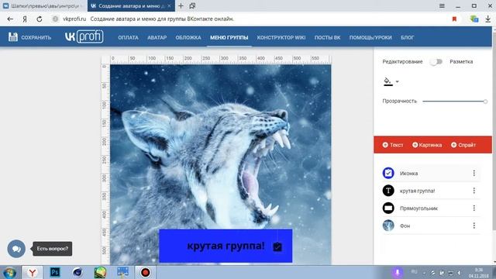Open the МЕНЮ ГРУППЫ section
Image resolution: width=496 pixels, height=279 pixels.
tap(229, 37)
